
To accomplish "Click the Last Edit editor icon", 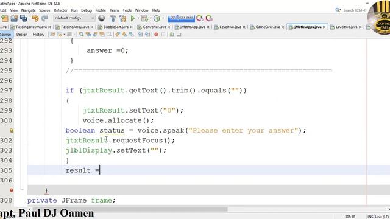I will point(52,35).
